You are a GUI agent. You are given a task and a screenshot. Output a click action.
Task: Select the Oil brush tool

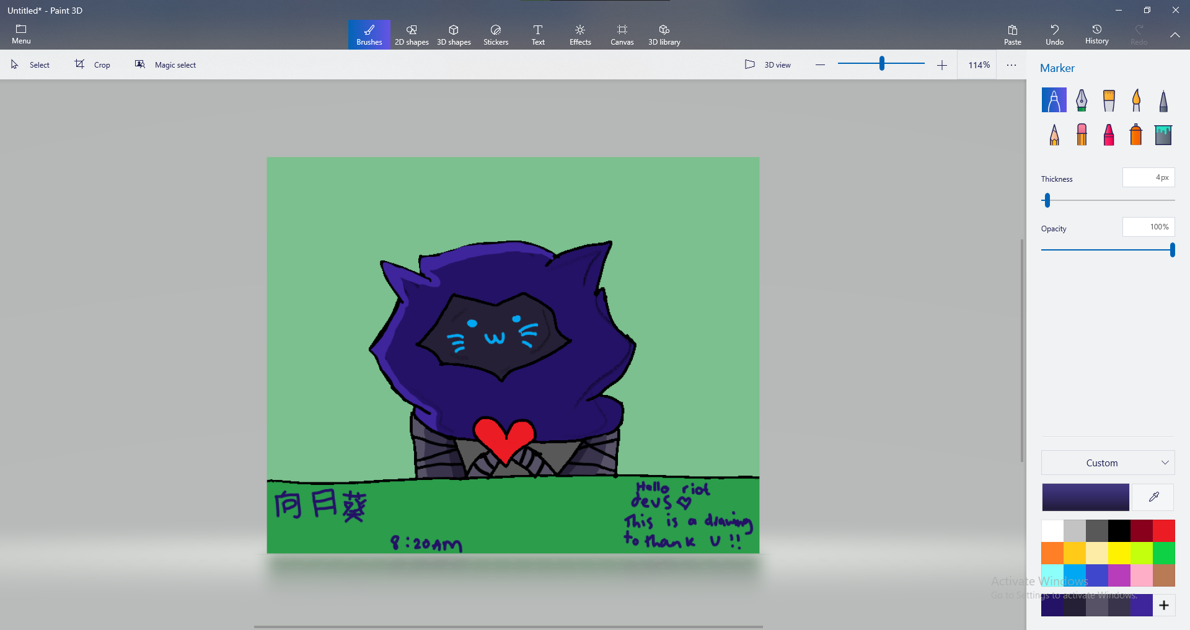1109,100
